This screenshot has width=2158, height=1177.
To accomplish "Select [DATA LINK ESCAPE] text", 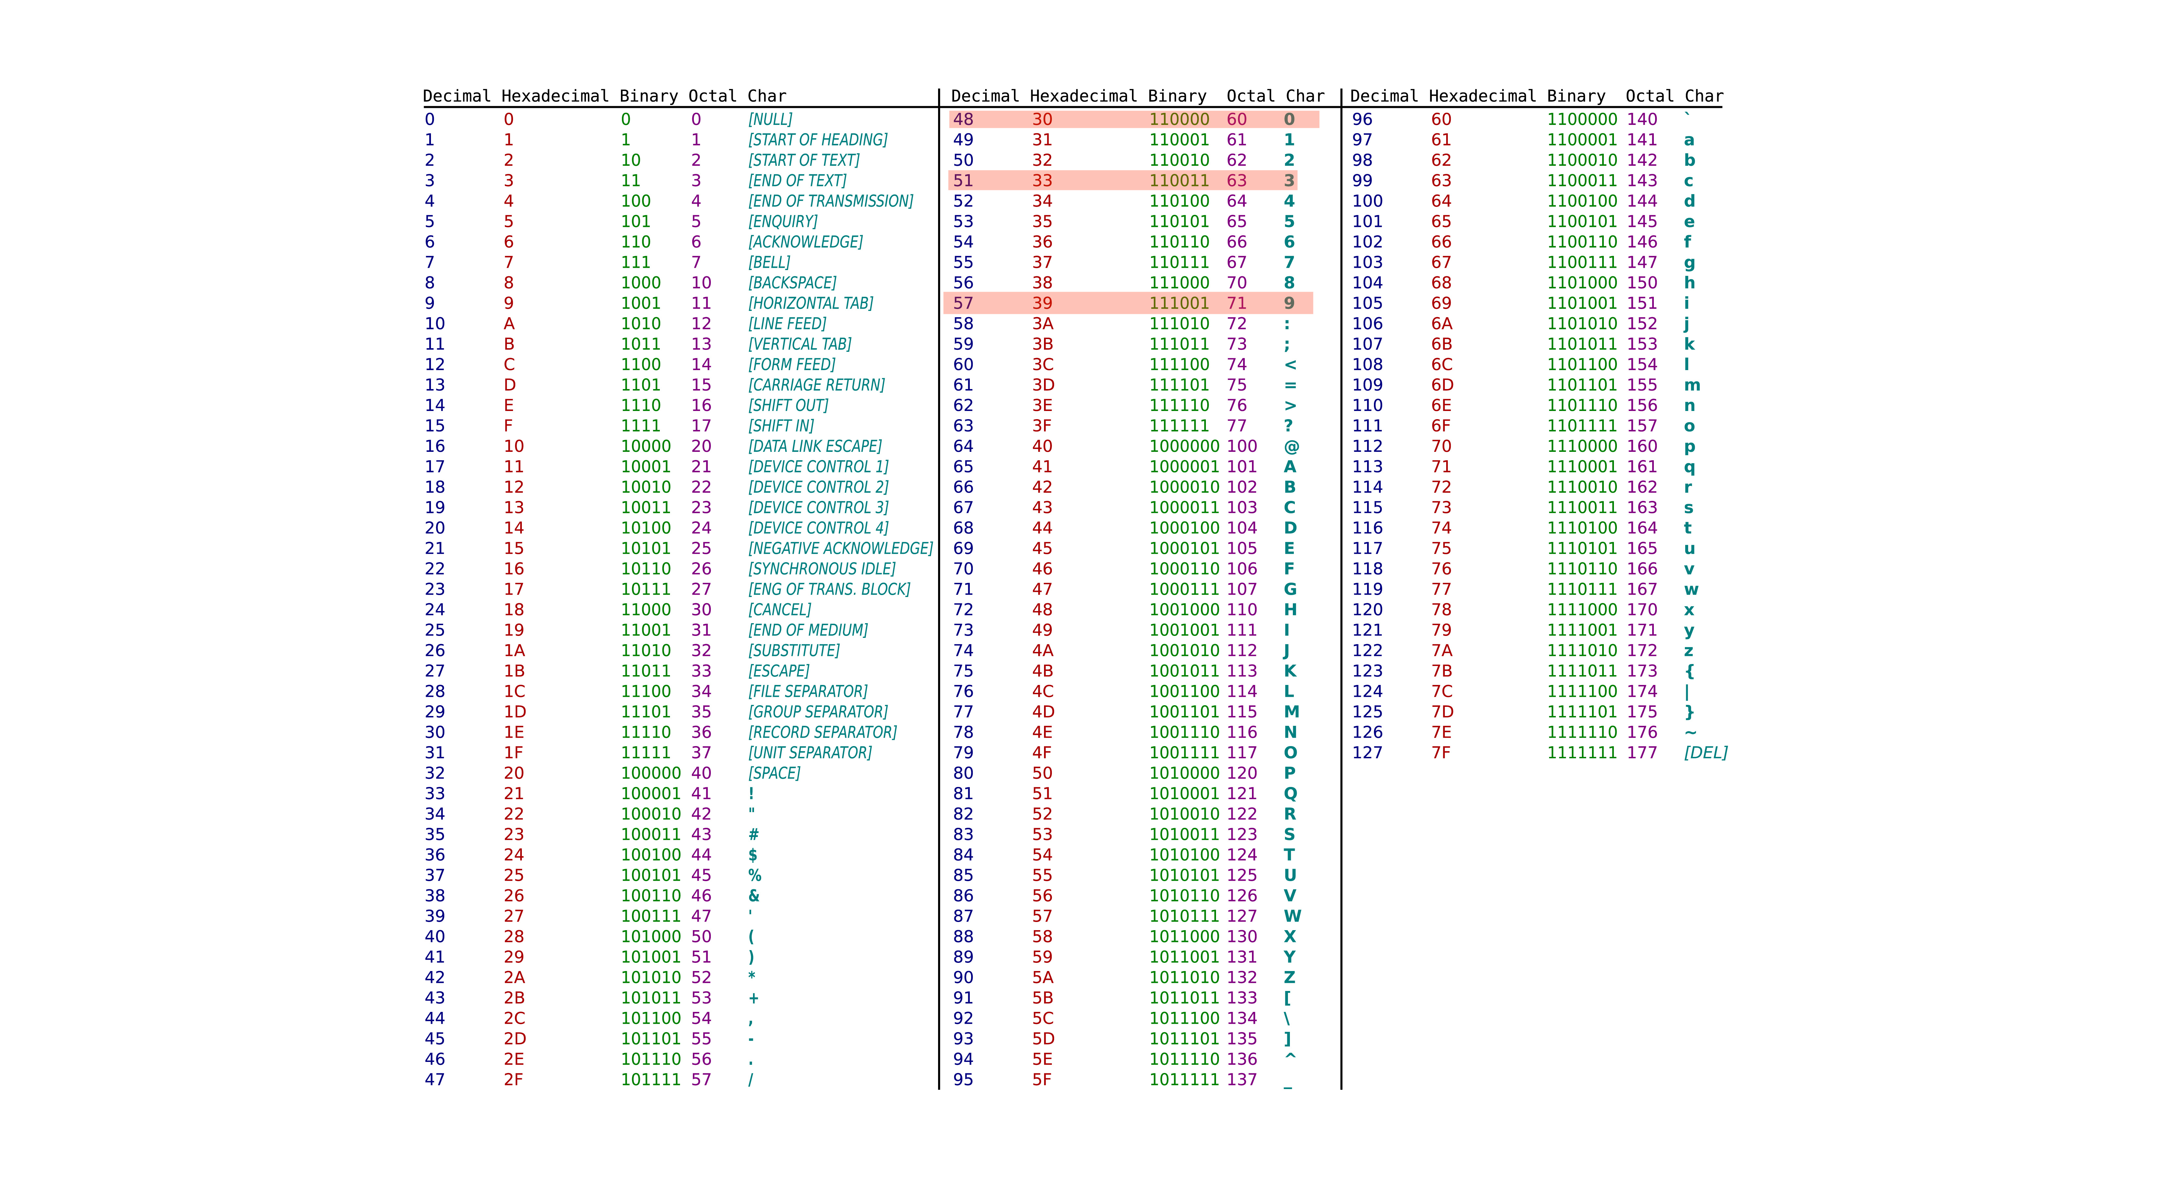I will (x=815, y=447).
